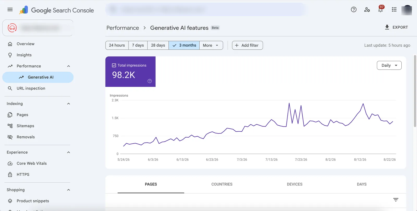The height and width of the screenshot is (211, 417).
Task: Toggle the Total impressions checkbox
Action: pos(114,65)
